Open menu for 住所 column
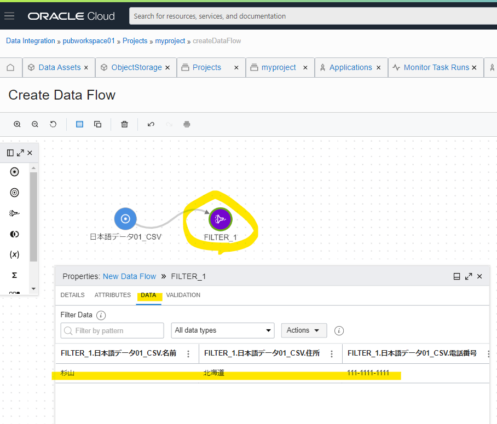 pyautogui.click(x=332, y=353)
